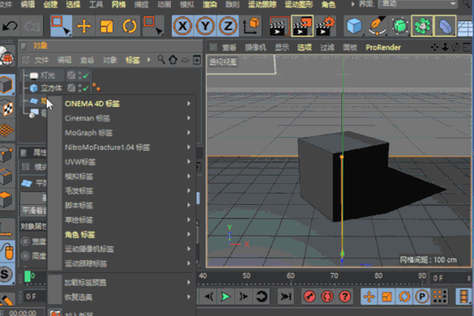
Task: Expand UVW标签 submenu
Action: coord(122,162)
